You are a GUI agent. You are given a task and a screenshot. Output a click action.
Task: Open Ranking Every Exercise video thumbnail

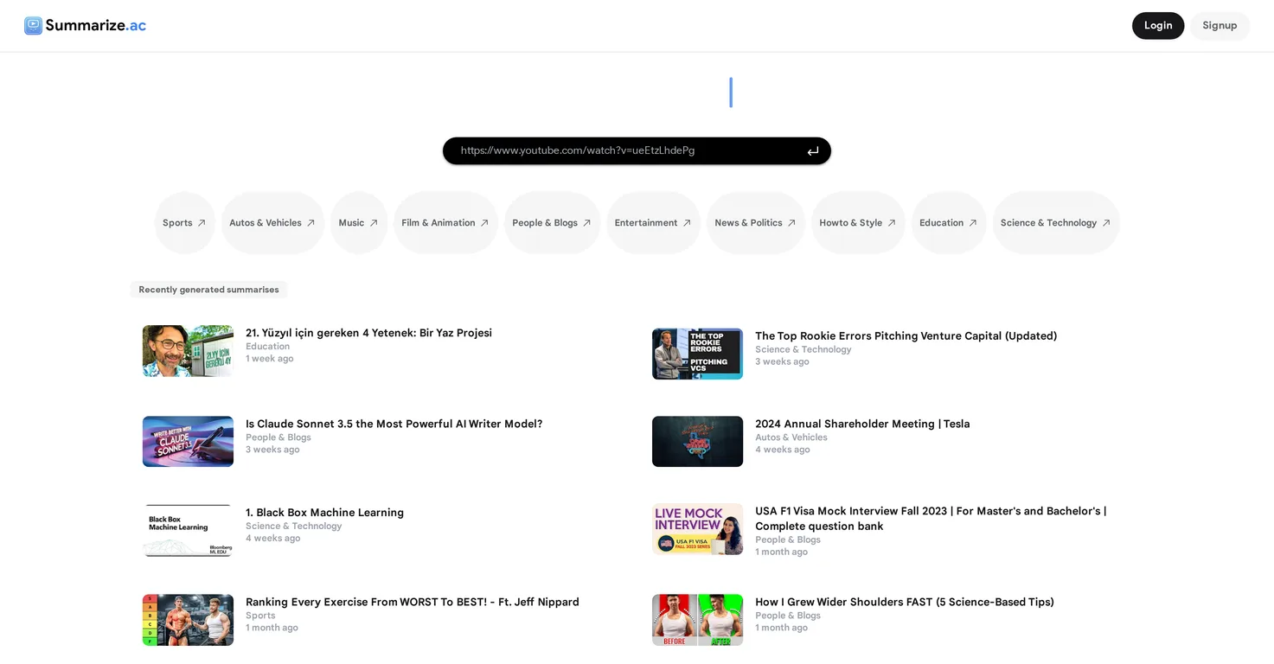[188, 620]
